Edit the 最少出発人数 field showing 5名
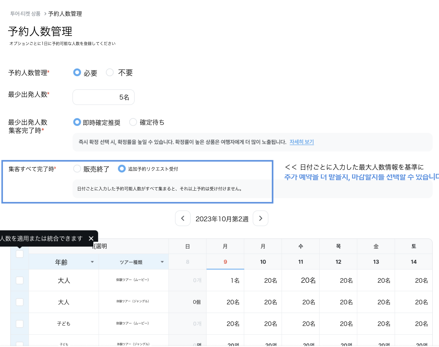Screen dimensions: 439x347 104,97
